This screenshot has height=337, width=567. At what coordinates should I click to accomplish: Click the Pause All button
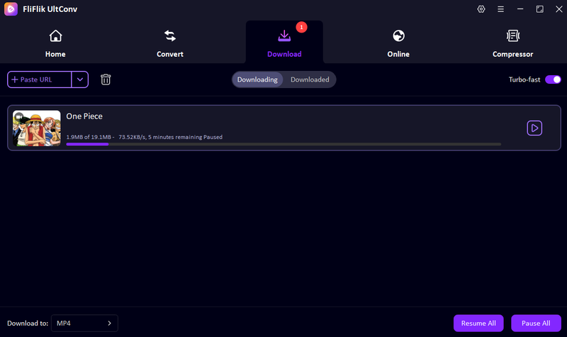pyautogui.click(x=536, y=323)
